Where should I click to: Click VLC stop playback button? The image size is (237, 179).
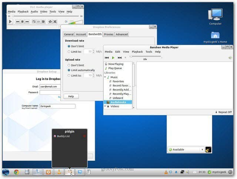pos(22,21)
